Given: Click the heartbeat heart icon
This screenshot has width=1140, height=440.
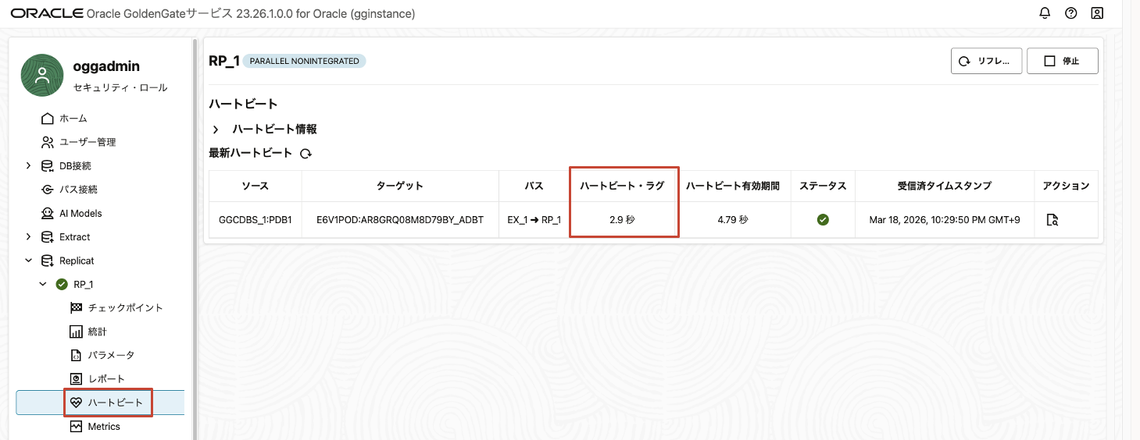Looking at the screenshot, I should pos(76,403).
